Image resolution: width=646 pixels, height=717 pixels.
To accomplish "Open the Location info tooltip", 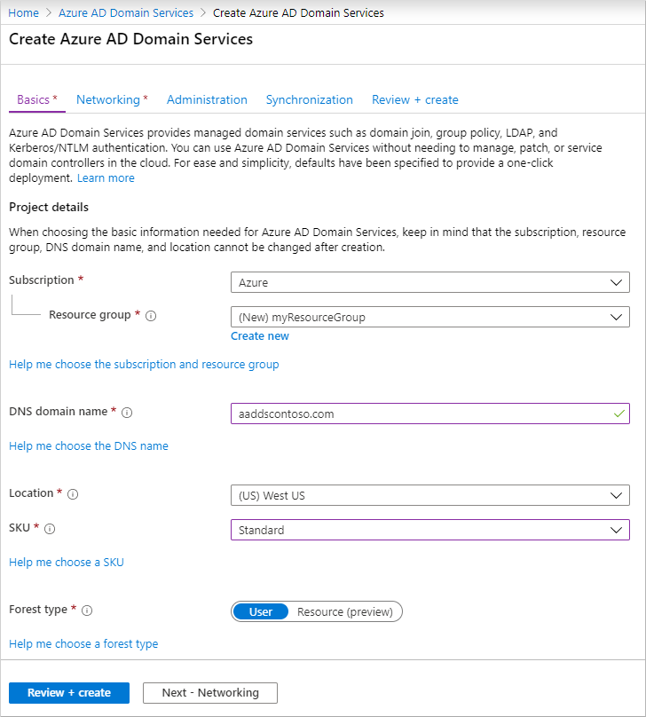I will tap(72, 493).
